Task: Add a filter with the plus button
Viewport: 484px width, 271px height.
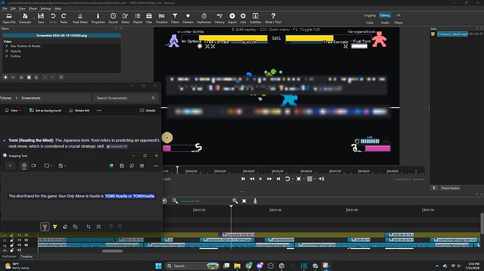Action: (x=5, y=78)
